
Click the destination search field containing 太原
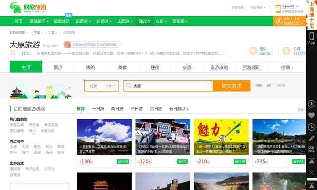point(168,86)
